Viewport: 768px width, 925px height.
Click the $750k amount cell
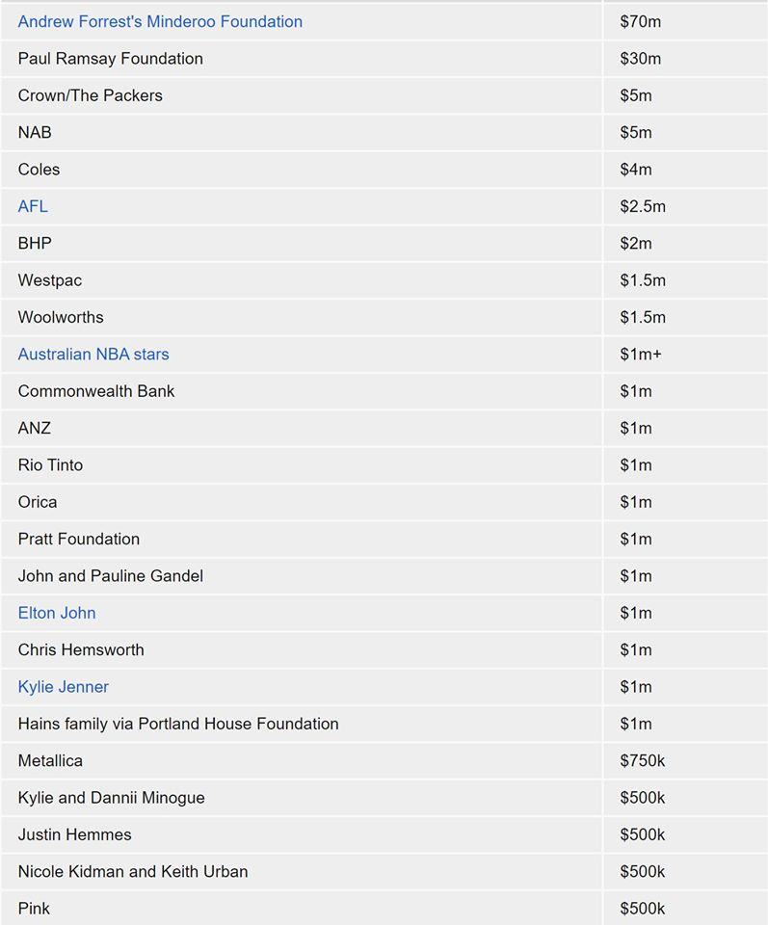pyautogui.click(x=643, y=760)
